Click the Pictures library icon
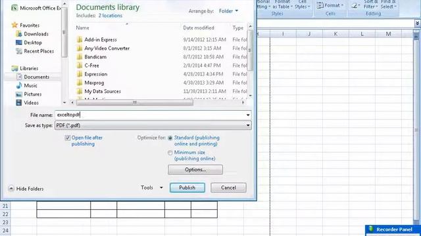Viewport: 421px width, 236px height. (19, 94)
